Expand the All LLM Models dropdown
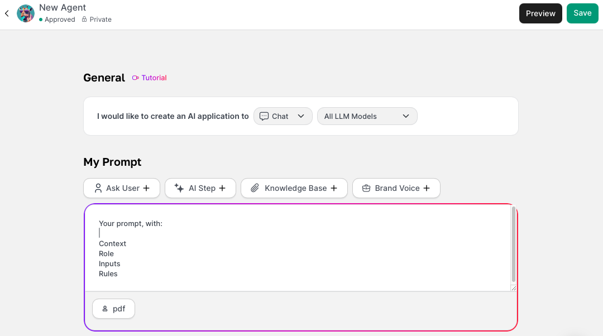The width and height of the screenshot is (603, 336). click(367, 116)
